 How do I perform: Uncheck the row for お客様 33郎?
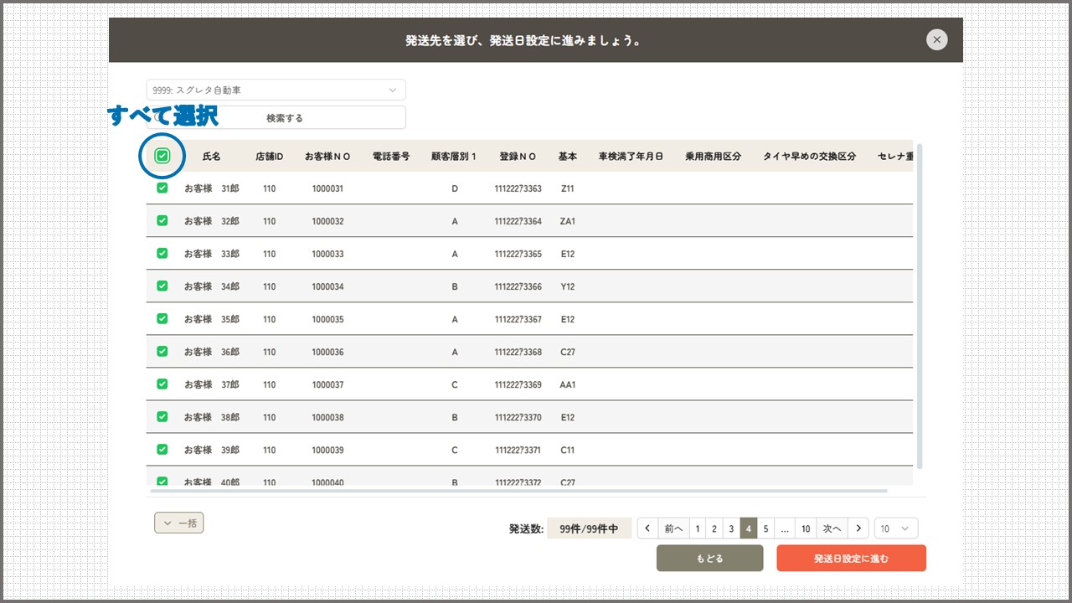162,254
